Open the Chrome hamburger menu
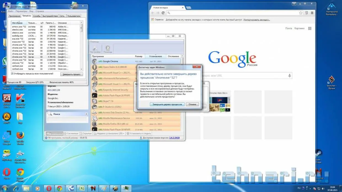Image resolution: width=342 pixels, height=192 pixels. pos(312,13)
